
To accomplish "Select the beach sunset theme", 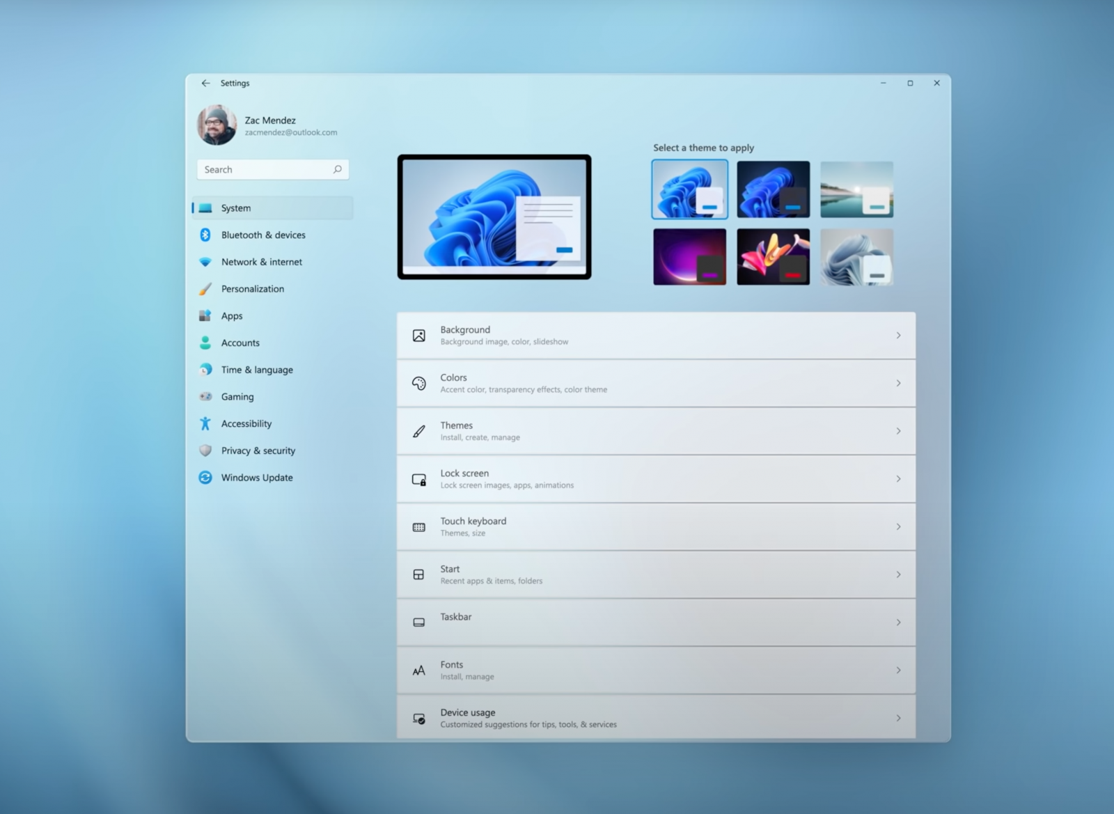I will [x=856, y=189].
